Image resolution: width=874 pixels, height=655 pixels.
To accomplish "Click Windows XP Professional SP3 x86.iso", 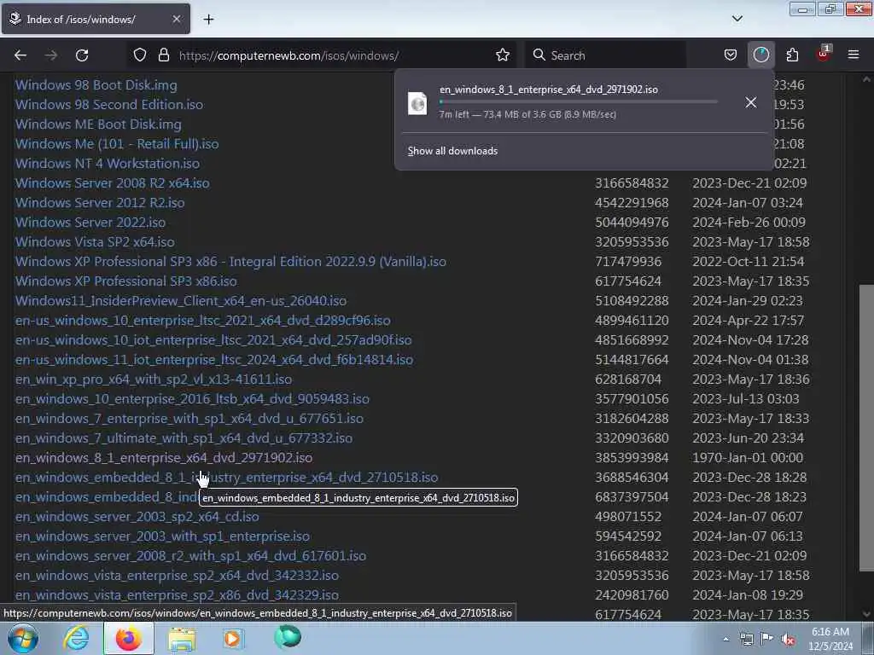I will 126,281.
